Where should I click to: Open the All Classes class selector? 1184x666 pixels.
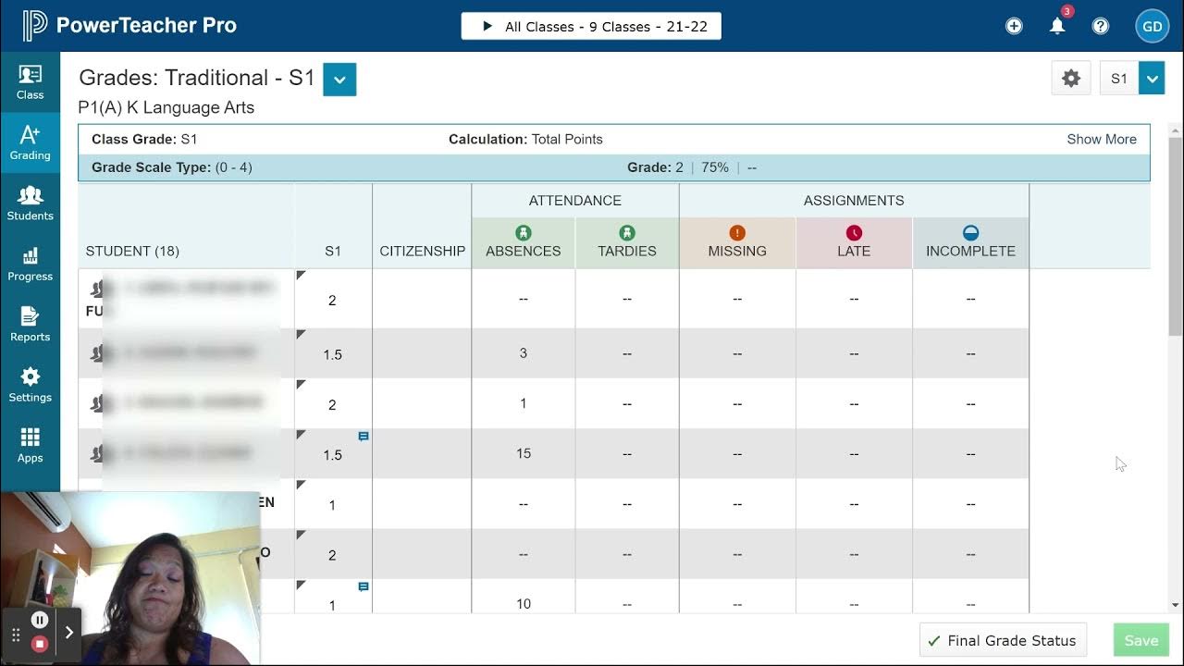coord(591,26)
